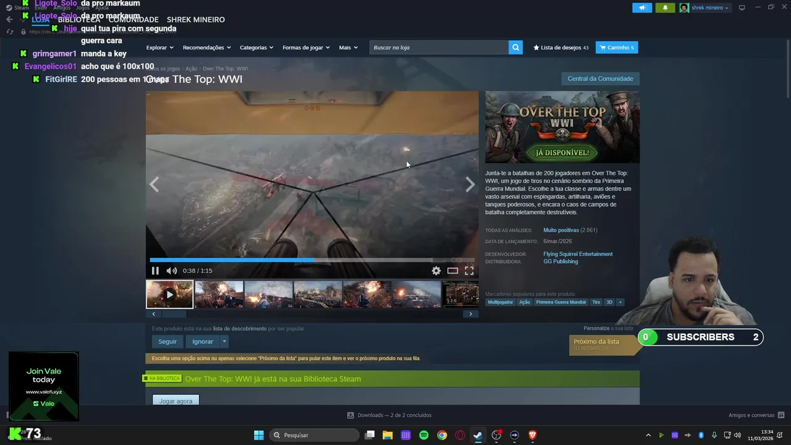Expand the Formas de jogar dropdown
791x445 pixels.
(307, 48)
